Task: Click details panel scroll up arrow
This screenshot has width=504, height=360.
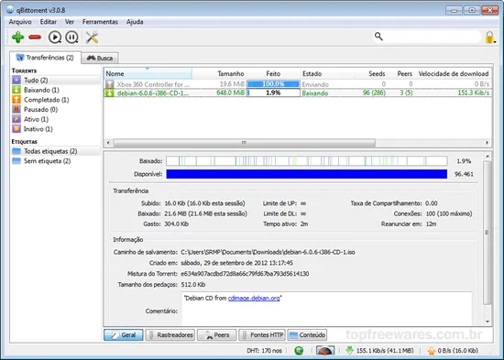Action: coord(488,157)
